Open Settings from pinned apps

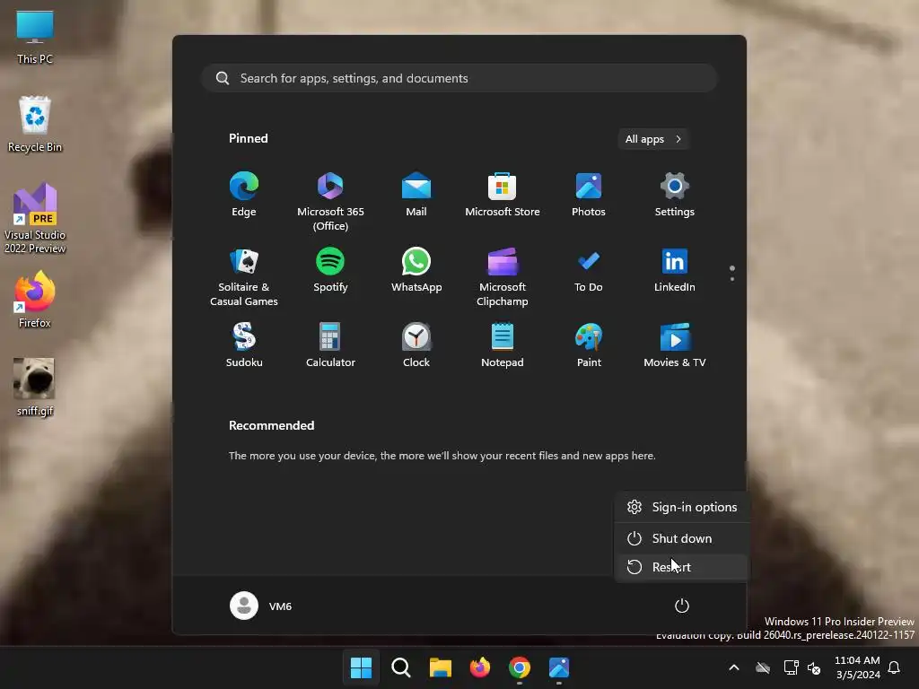(675, 195)
